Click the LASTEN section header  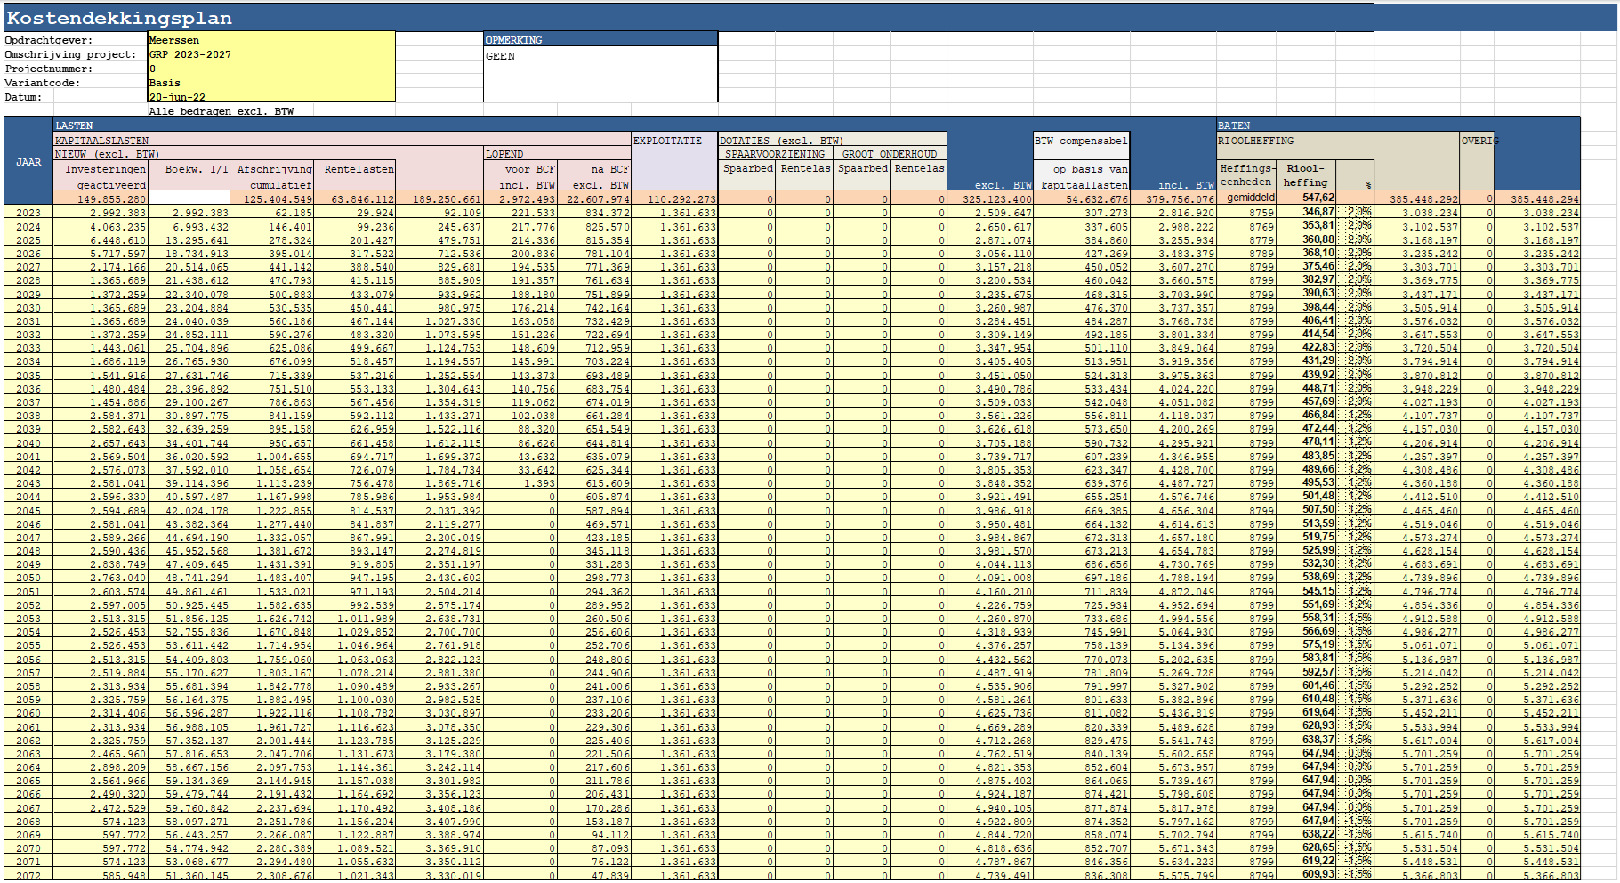(x=75, y=126)
